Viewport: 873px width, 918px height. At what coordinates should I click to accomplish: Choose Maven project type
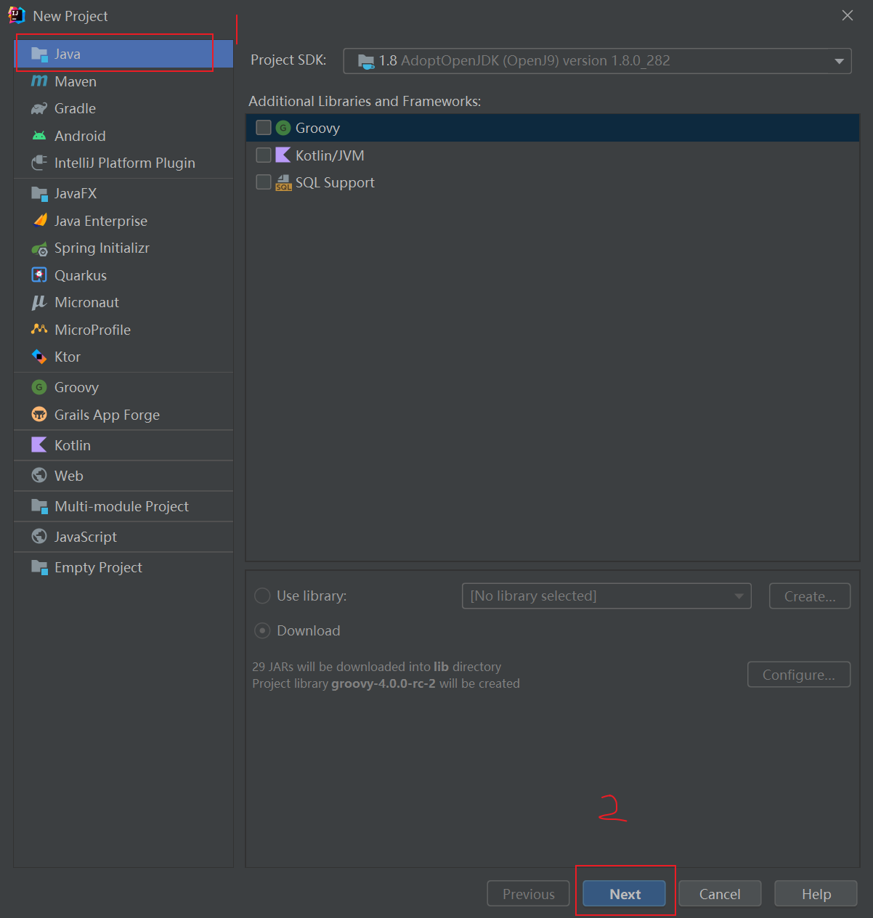(x=123, y=81)
